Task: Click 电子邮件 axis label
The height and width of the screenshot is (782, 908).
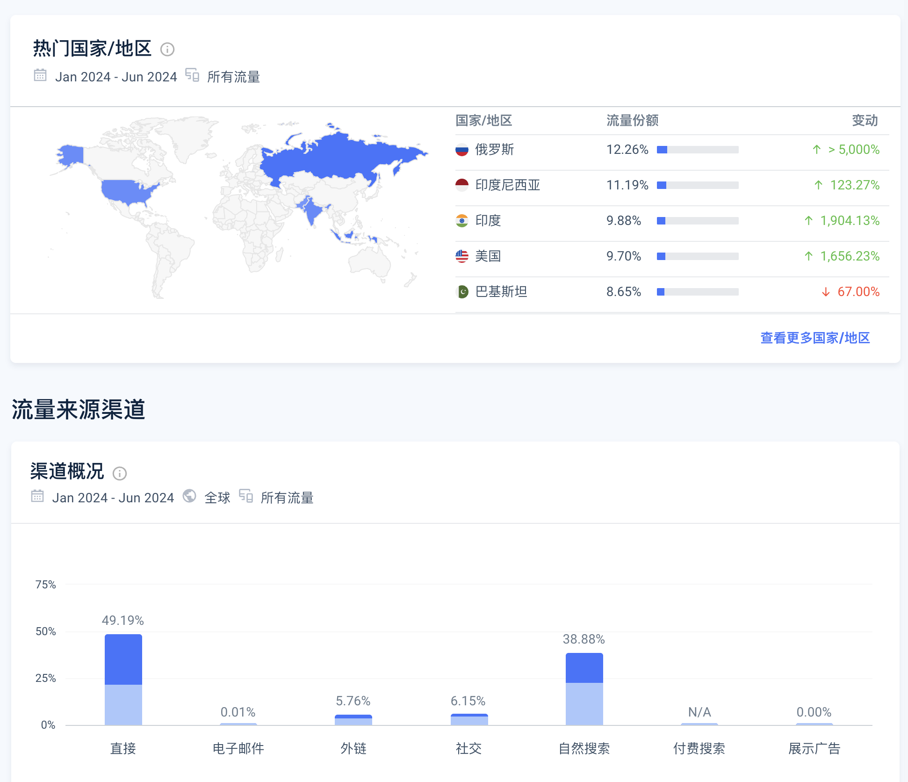Action: tap(238, 749)
